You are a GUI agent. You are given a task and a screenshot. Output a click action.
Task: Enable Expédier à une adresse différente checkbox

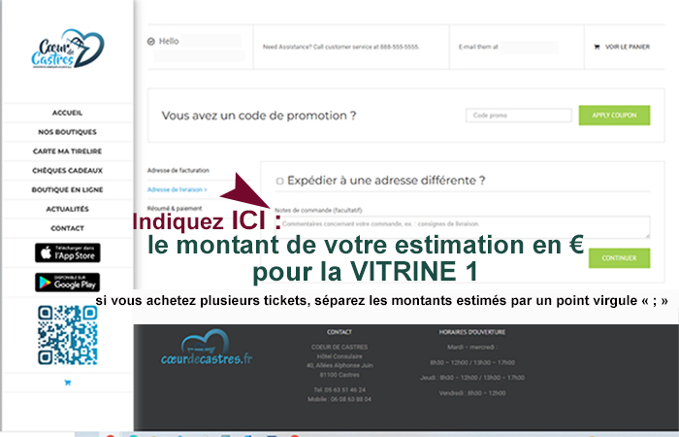coord(280,181)
